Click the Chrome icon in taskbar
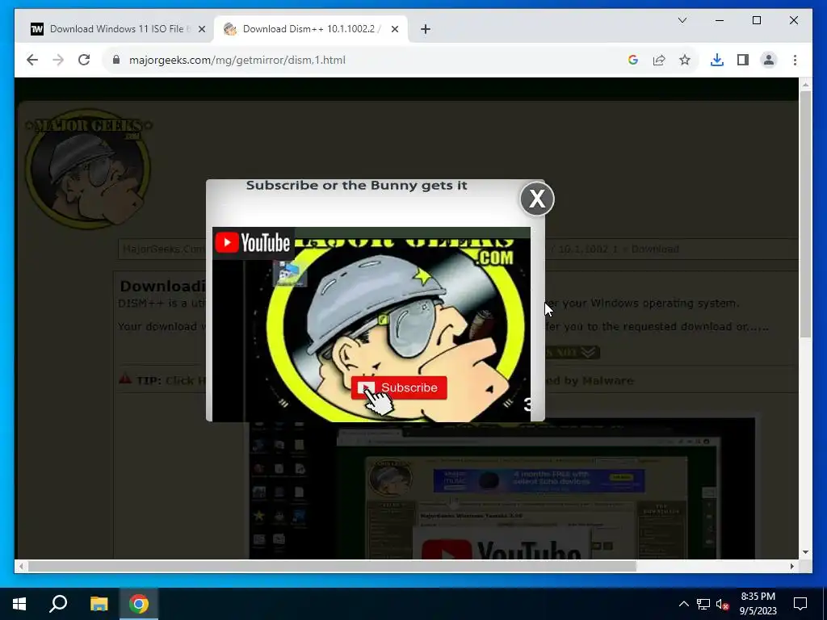This screenshot has width=827, height=620. [x=139, y=604]
